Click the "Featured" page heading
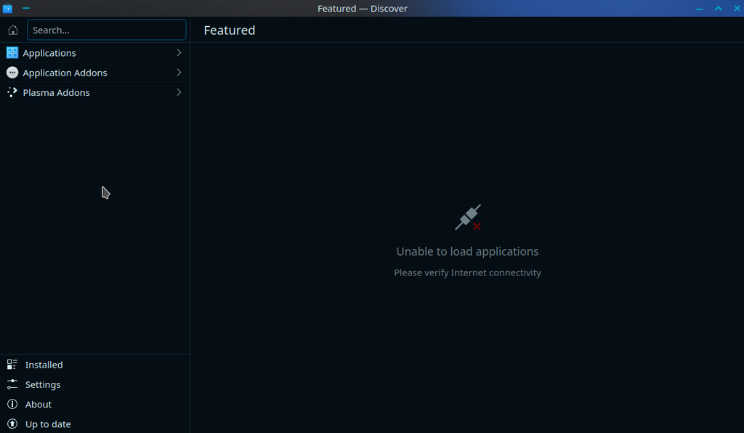This screenshot has height=433, width=744. pyautogui.click(x=230, y=31)
